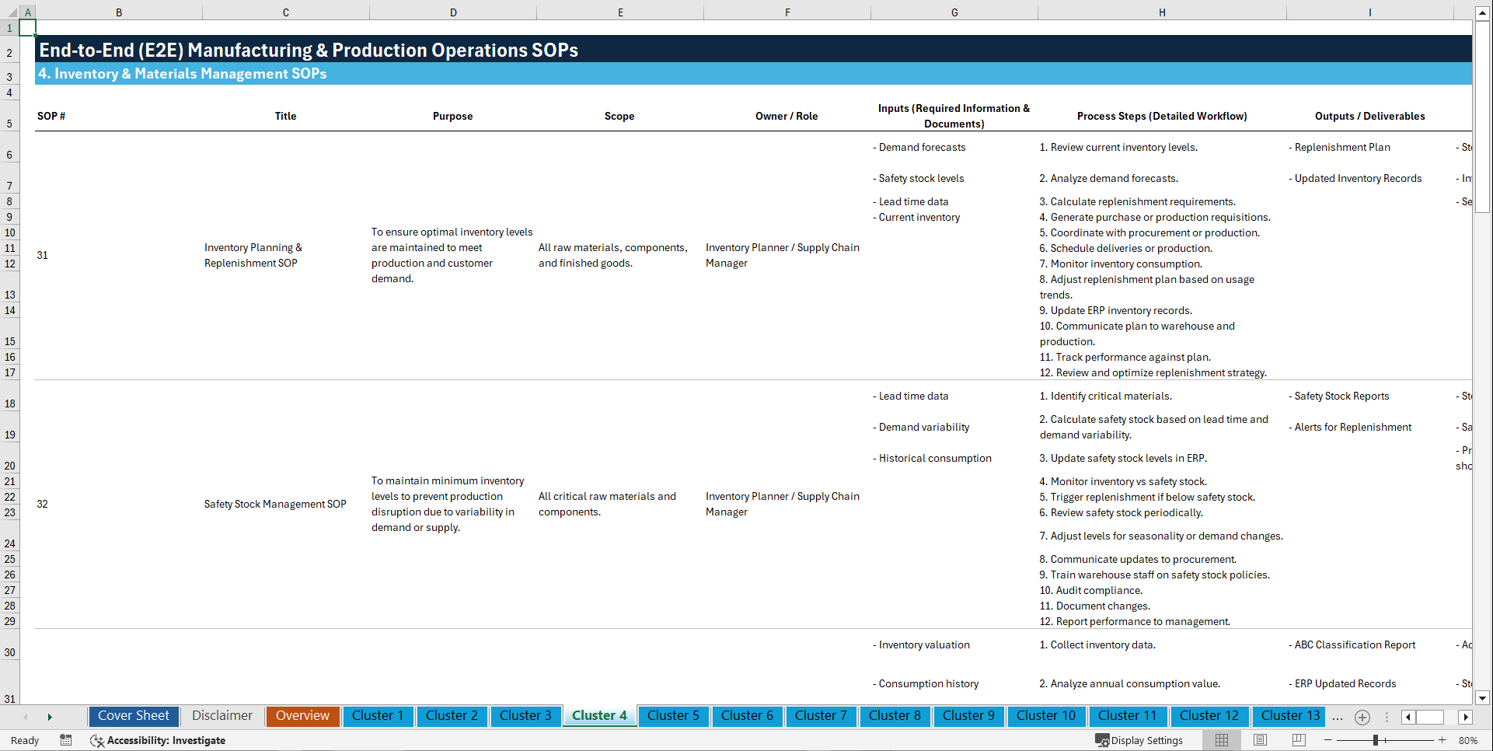Open the Cluster 13 sheet
Screen dimensions: 1493x751
tap(1289, 716)
